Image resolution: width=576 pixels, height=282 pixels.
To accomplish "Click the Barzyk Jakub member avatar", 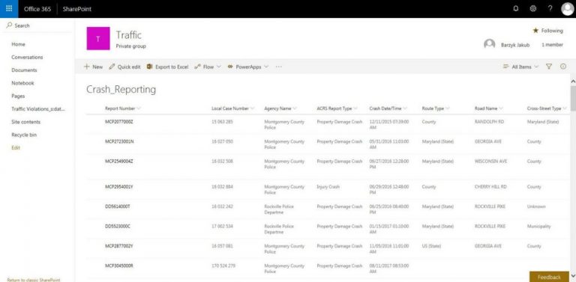I will [489, 45].
